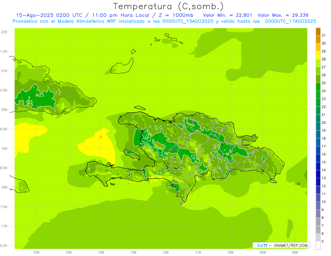Click the color scale label "14"
The image size is (331, 256).
(324, 170)
